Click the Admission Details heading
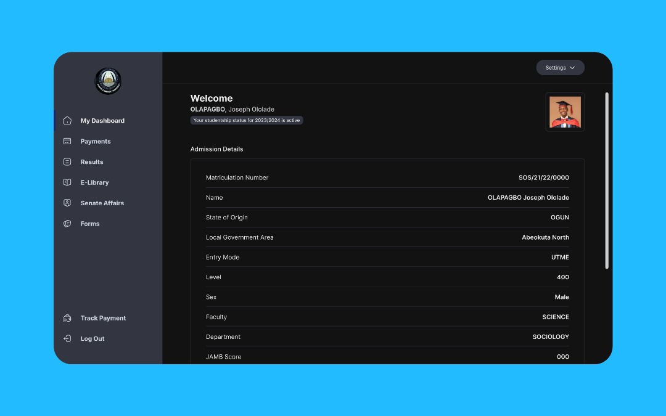This screenshot has height=416, width=666. pyautogui.click(x=216, y=149)
